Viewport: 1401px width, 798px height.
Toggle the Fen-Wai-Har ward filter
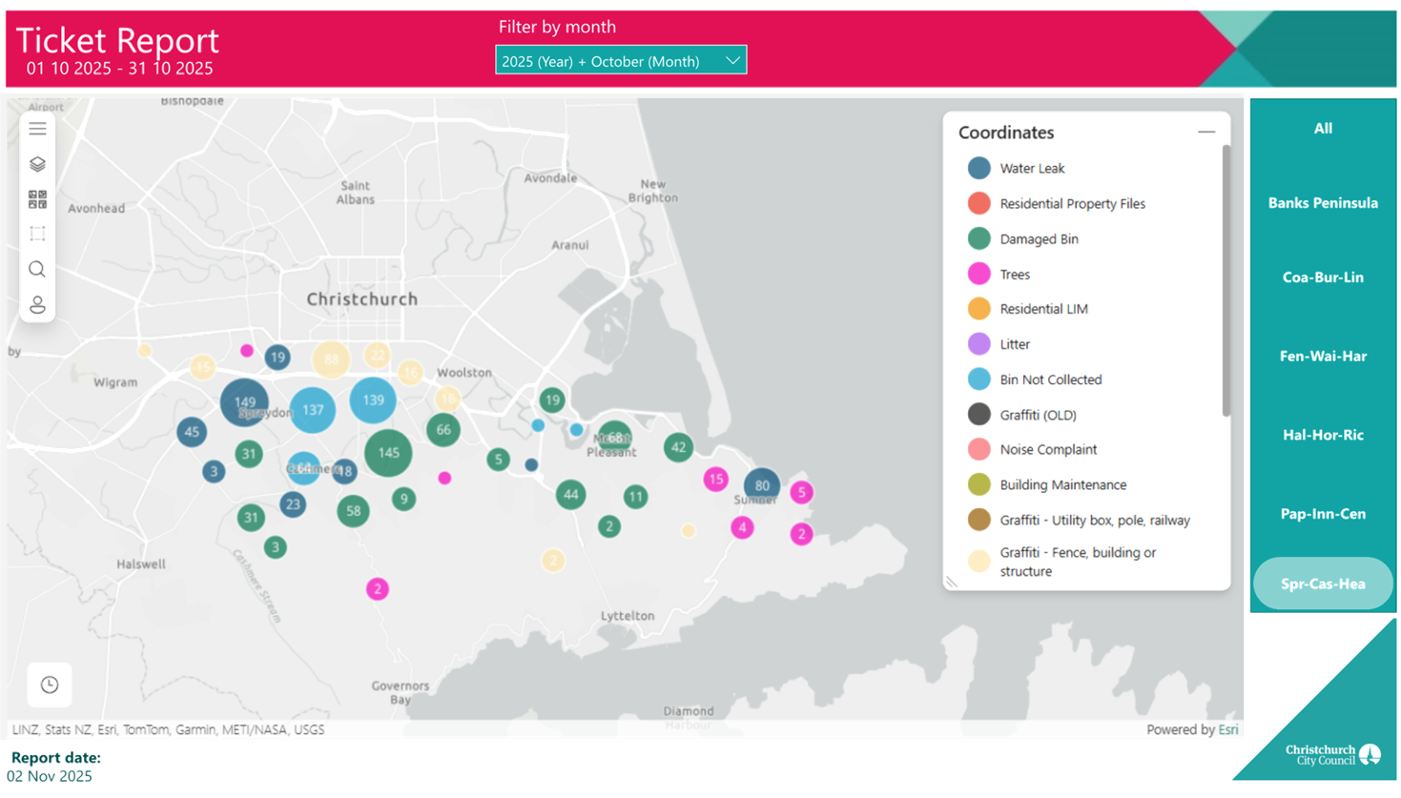[x=1323, y=357]
